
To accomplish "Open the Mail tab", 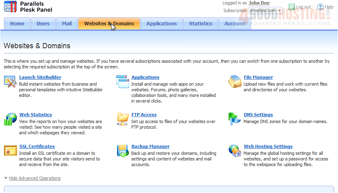I will click(67, 24).
